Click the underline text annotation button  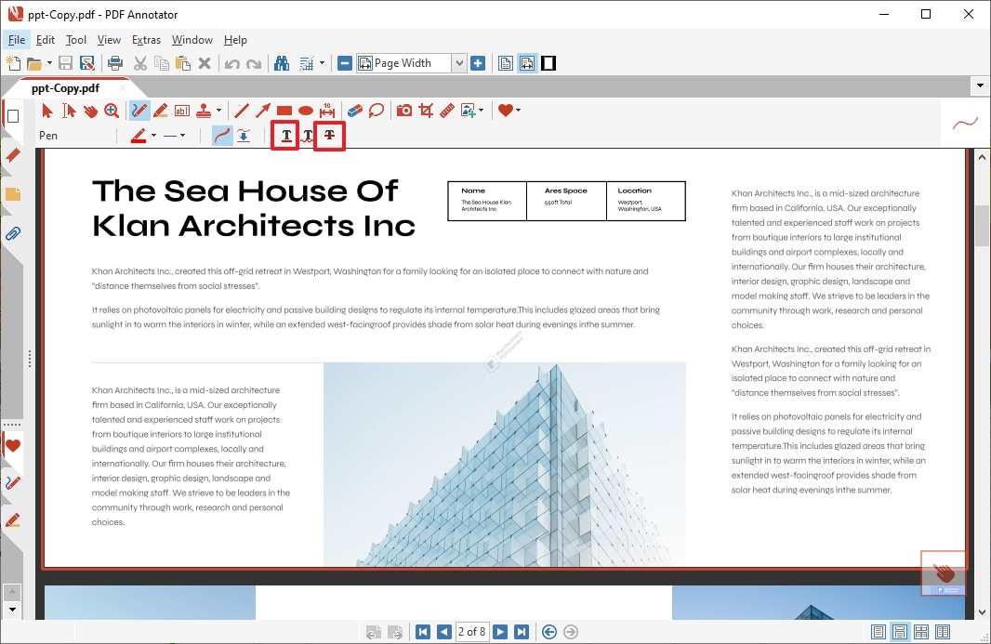coord(285,136)
